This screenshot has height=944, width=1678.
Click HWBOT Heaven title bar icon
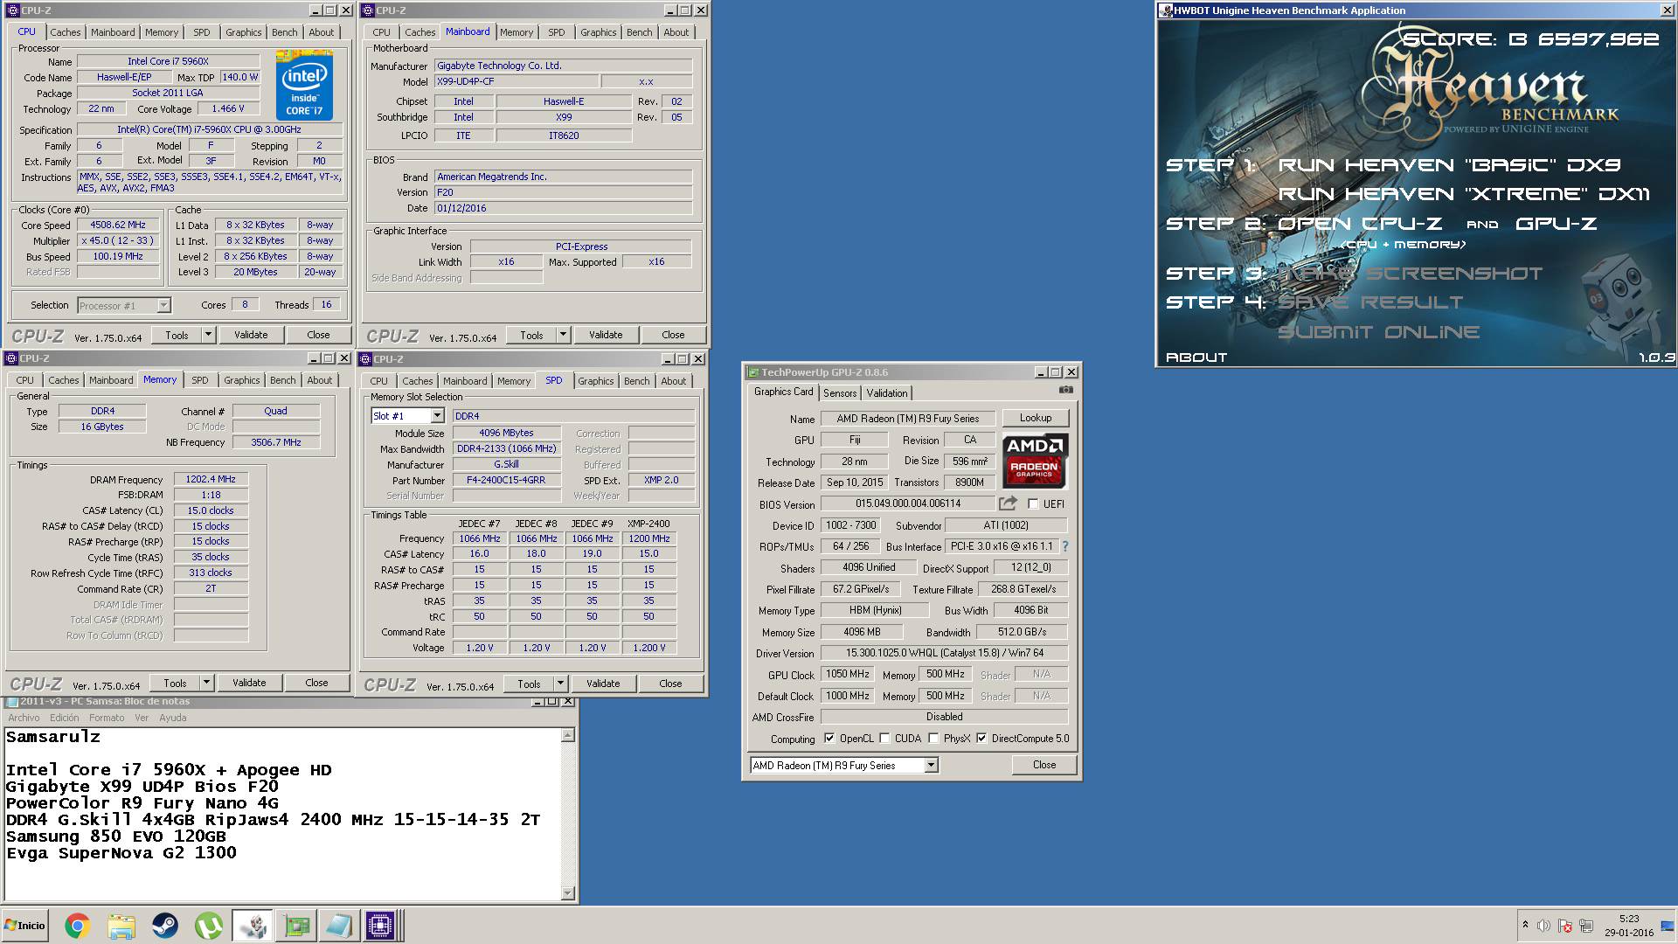[1166, 10]
